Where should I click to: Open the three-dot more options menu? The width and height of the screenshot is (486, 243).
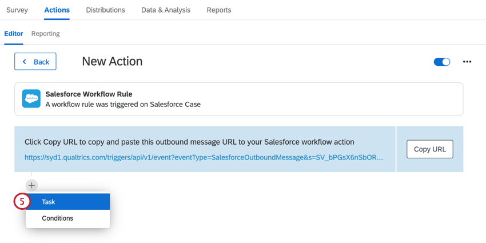(x=467, y=62)
